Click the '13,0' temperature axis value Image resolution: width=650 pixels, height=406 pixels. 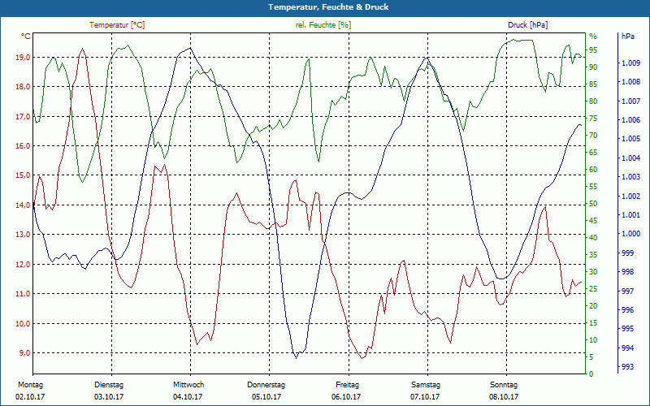[23, 235]
